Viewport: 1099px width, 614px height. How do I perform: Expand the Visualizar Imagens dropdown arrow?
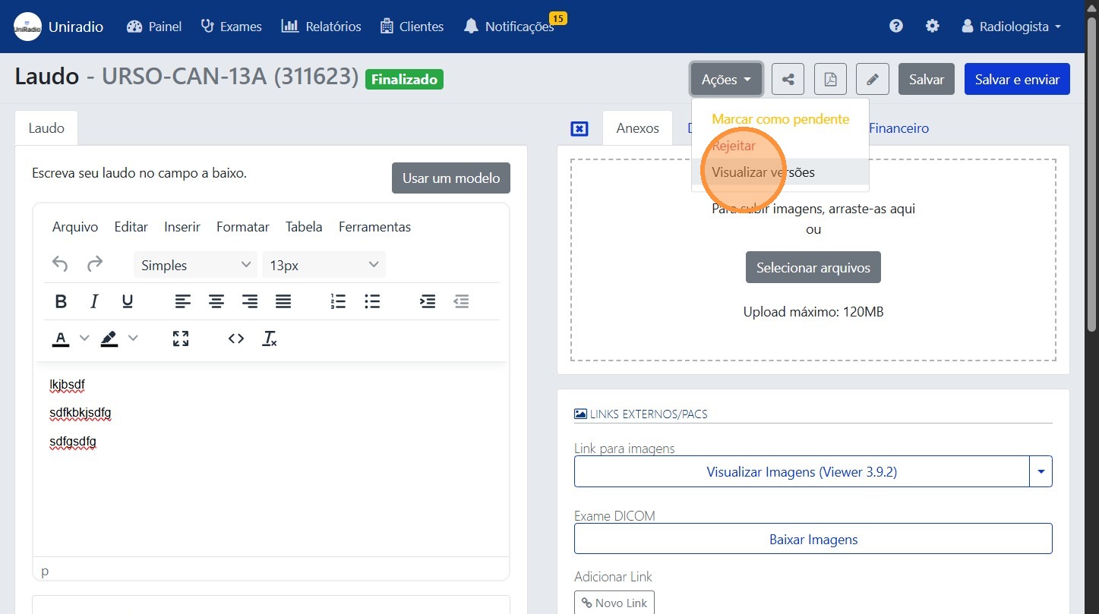tap(1041, 471)
